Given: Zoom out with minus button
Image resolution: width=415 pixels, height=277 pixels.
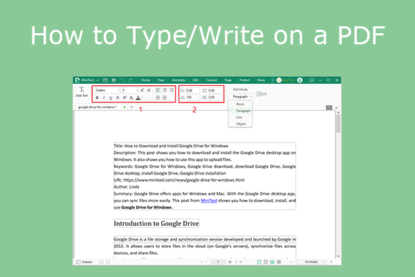Looking at the screenshot, I should tap(291, 262).
